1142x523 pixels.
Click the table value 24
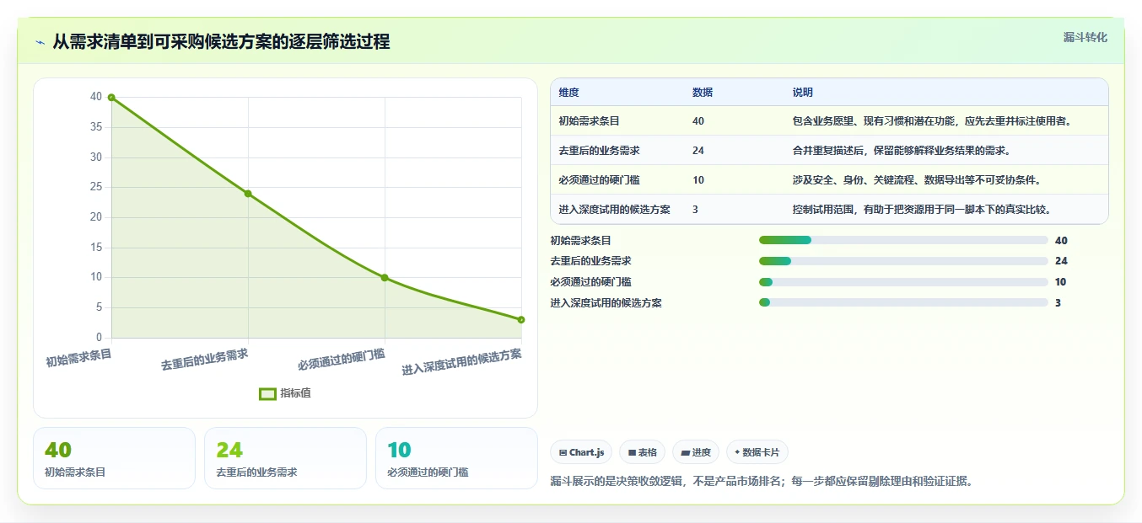click(698, 151)
